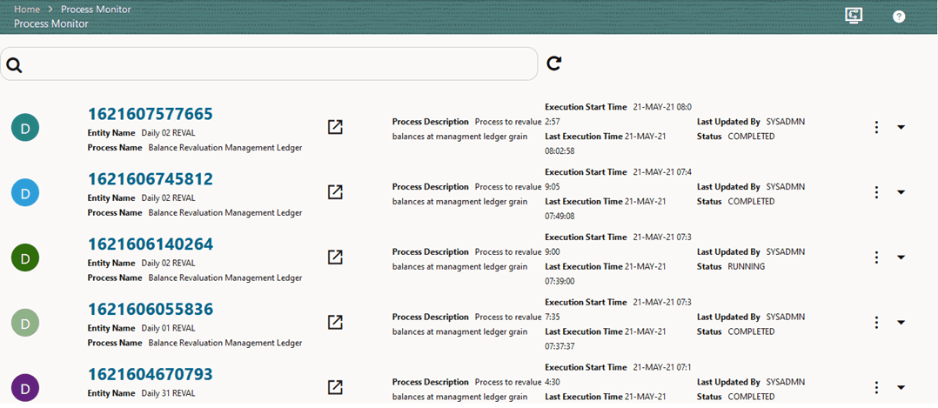Go to Home breadcrumb
Image resolution: width=938 pixels, height=408 pixels.
(x=26, y=10)
